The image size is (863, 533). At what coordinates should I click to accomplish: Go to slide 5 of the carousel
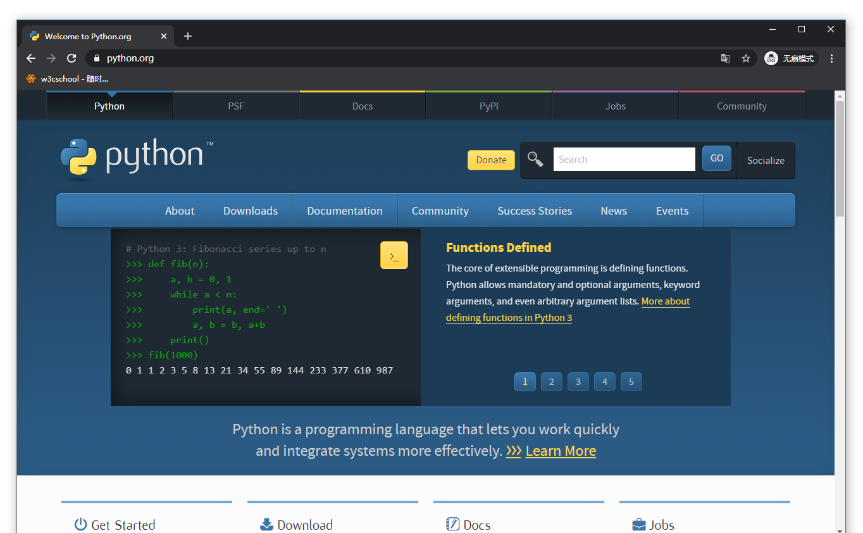631,382
